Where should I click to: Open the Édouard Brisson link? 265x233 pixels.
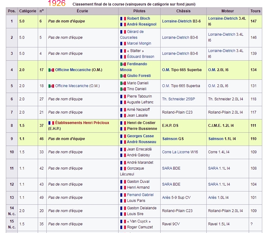coord(140,57)
